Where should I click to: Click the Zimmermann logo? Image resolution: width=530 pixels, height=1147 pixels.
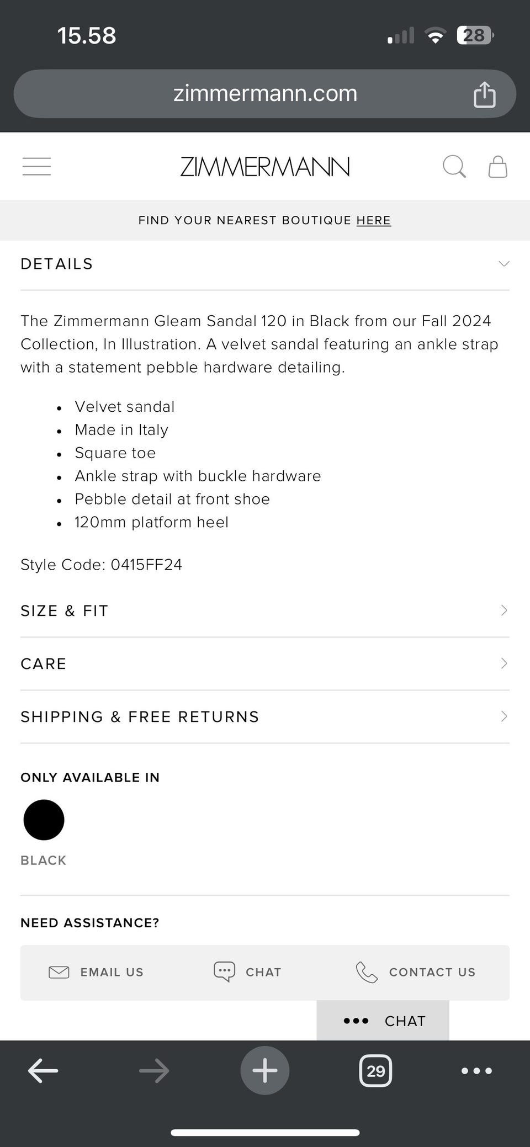point(264,166)
